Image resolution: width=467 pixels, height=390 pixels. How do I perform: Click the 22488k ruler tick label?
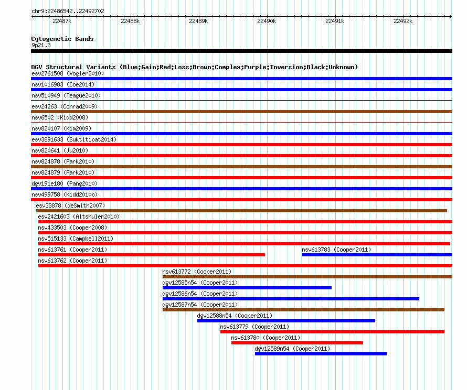130,21
